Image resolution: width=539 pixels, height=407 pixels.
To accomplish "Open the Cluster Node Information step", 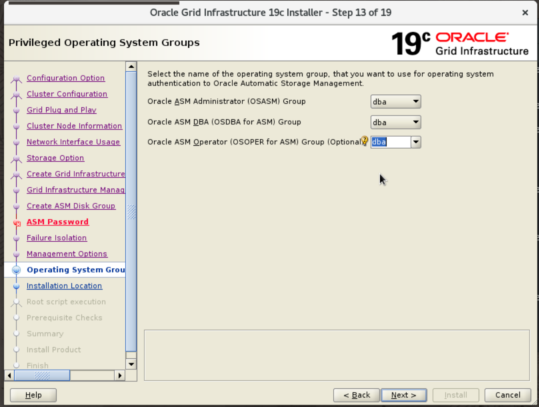I will (74, 126).
